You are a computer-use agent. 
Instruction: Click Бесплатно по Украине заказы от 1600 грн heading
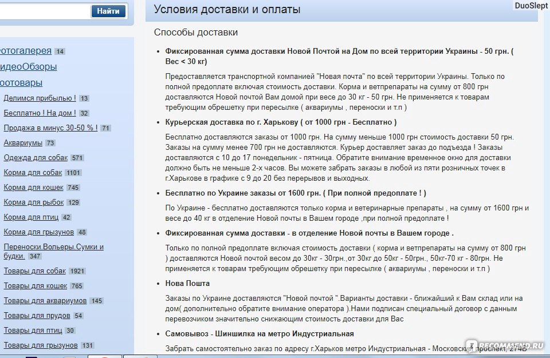click(x=296, y=193)
